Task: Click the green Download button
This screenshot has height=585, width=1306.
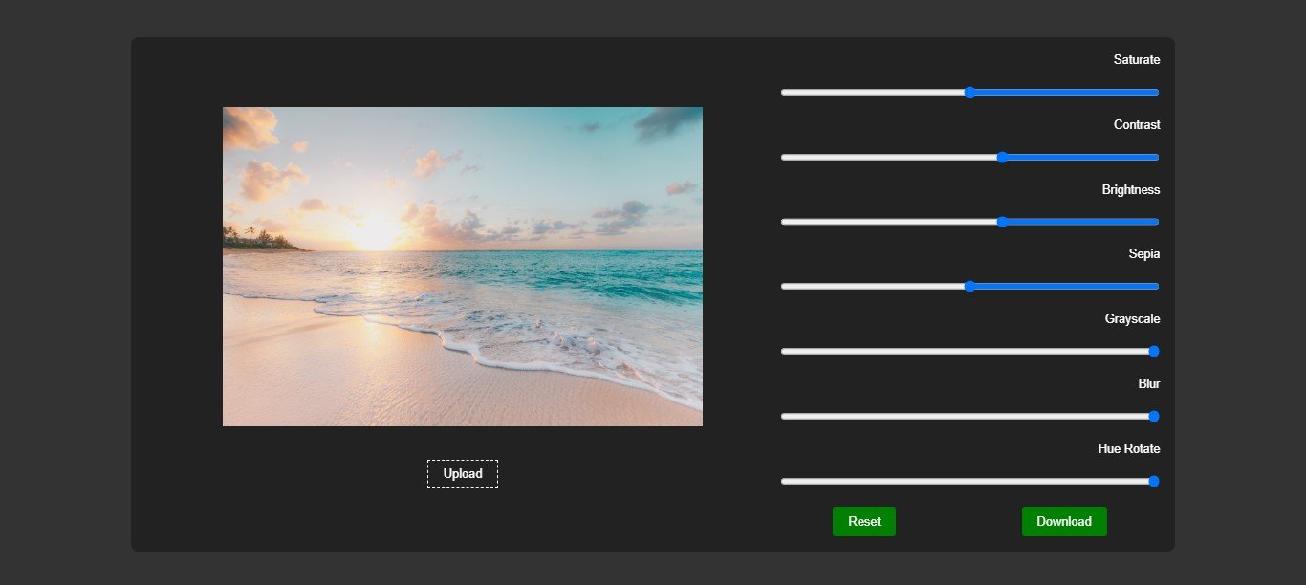Action: (x=1063, y=522)
